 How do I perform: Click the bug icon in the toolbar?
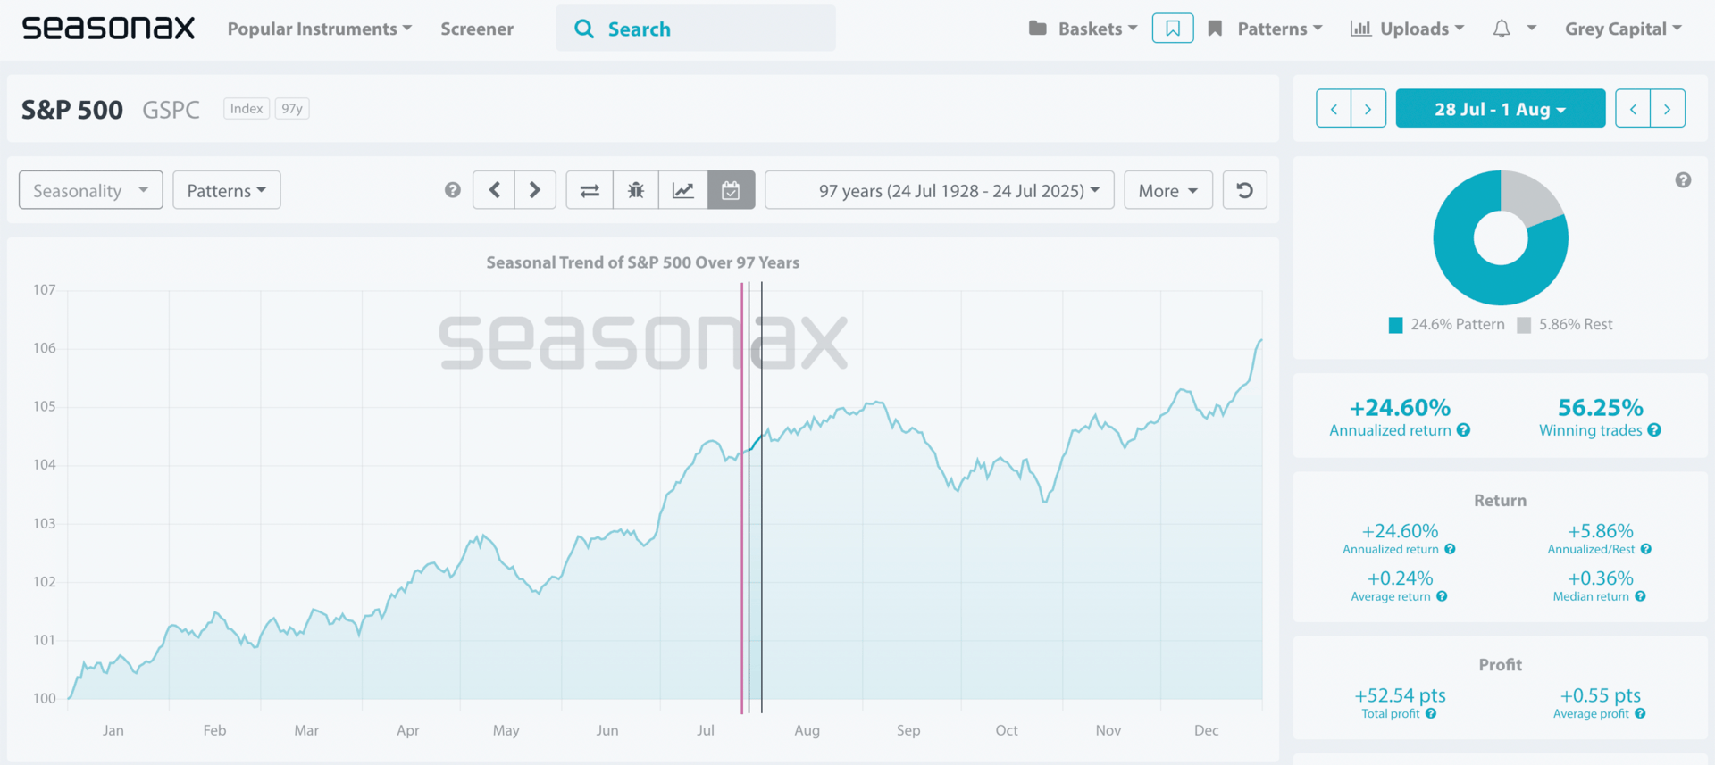pos(636,190)
